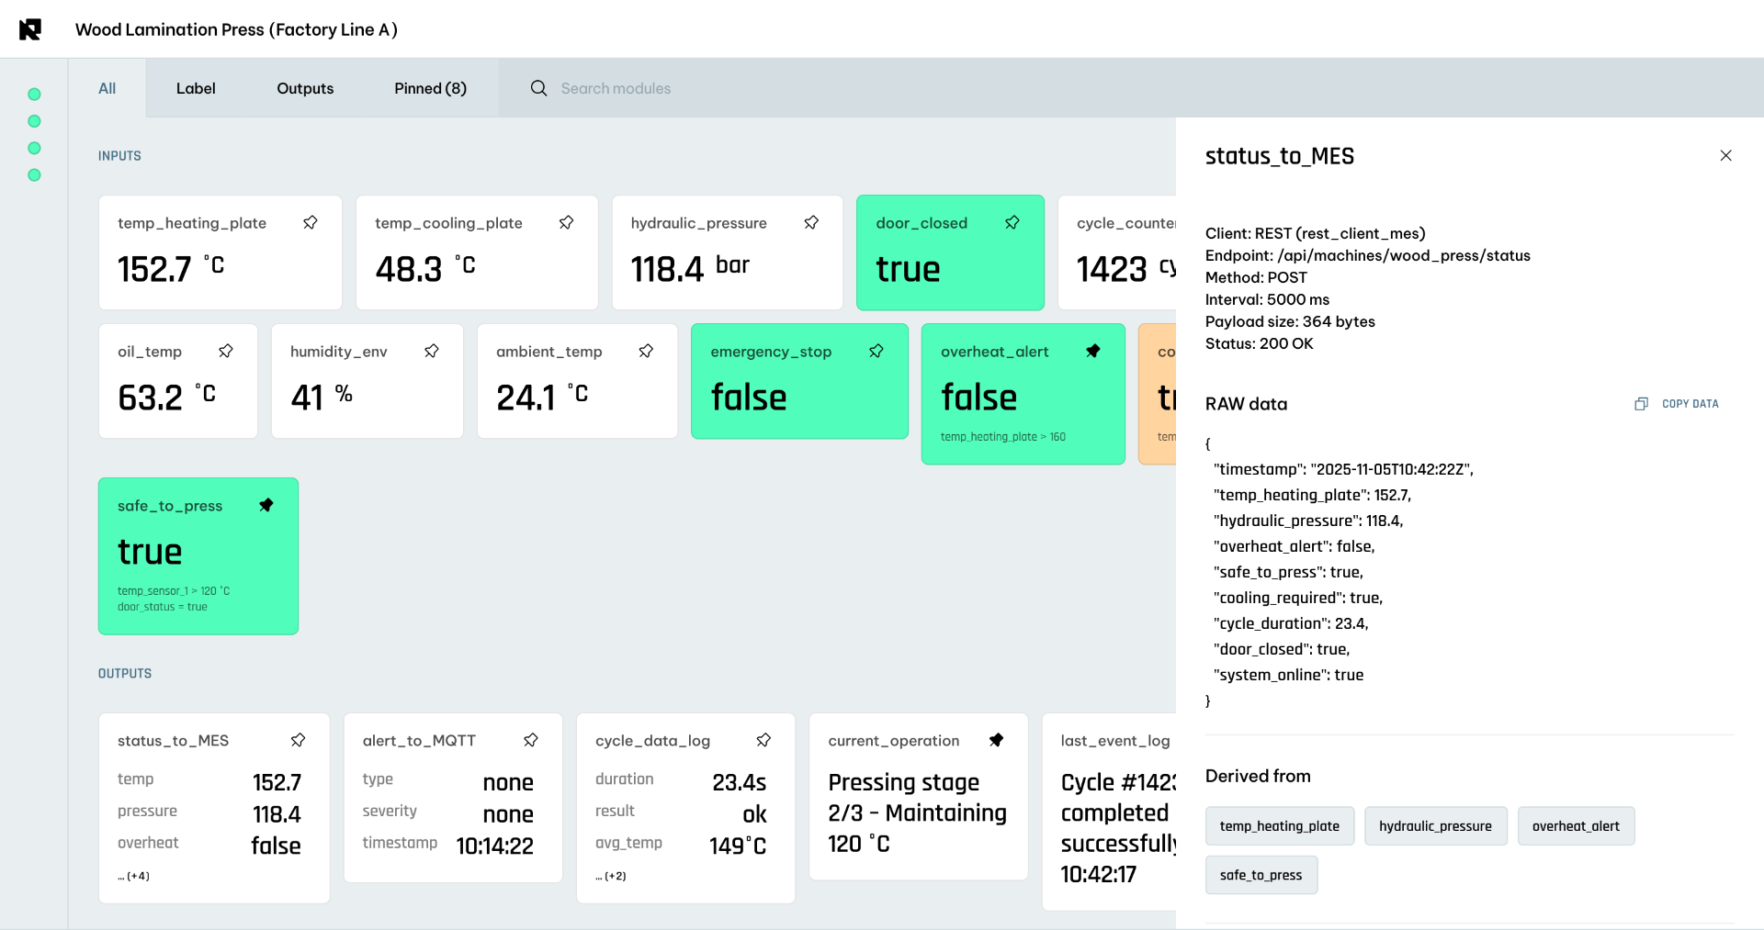The width and height of the screenshot is (1764, 930).
Task: Open the door_closed true card
Action: pos(950,252)
